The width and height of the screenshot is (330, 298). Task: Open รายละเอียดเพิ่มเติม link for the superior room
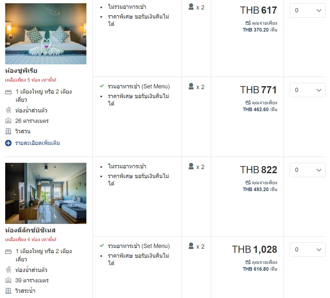click(38, 143)
